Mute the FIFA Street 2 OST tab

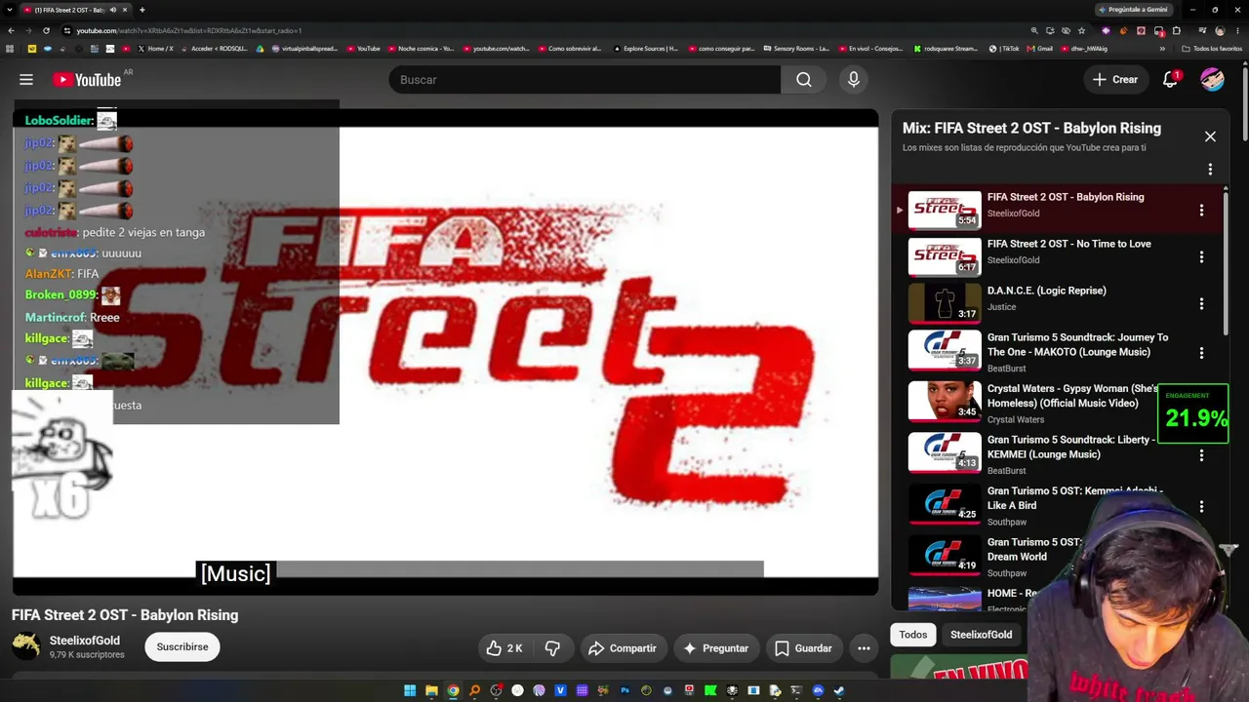point(113,10)
